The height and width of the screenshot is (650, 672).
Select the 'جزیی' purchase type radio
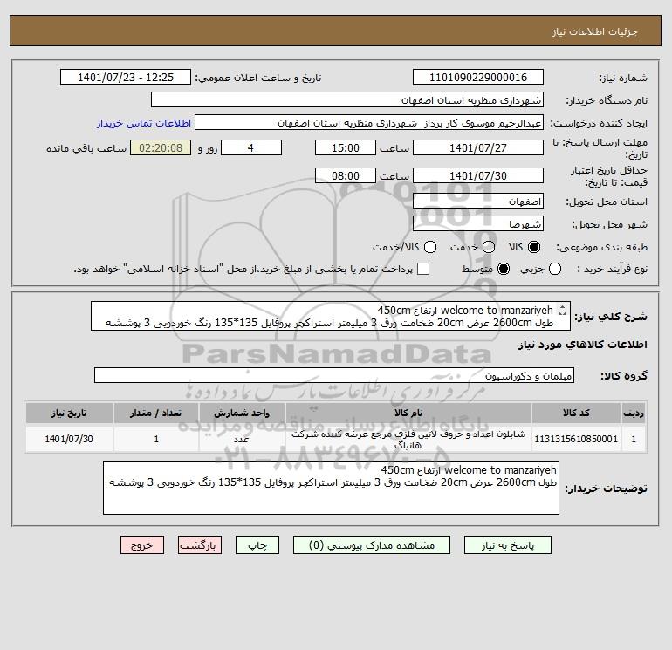pyautogui.click(x=555, y=269)
